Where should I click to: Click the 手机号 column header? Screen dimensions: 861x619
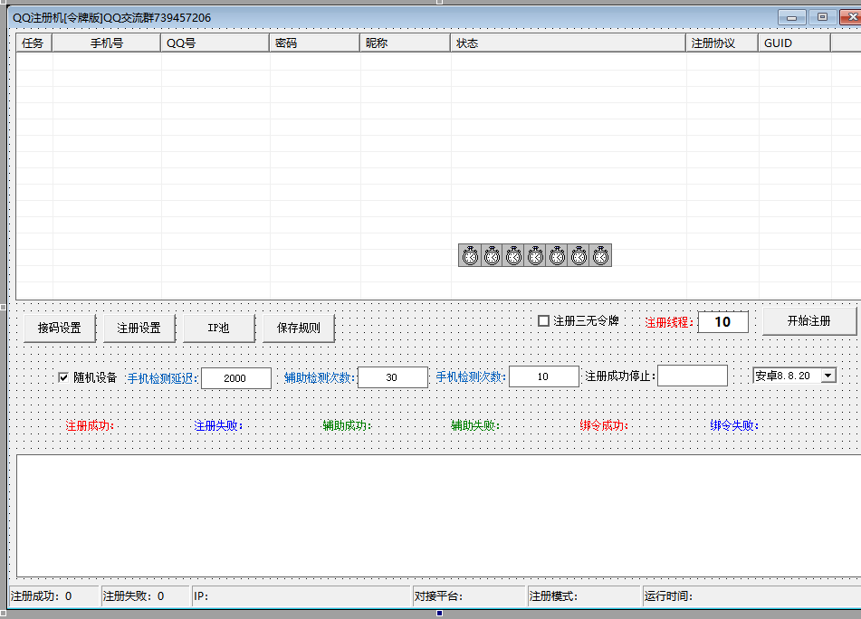pos(106,43)
